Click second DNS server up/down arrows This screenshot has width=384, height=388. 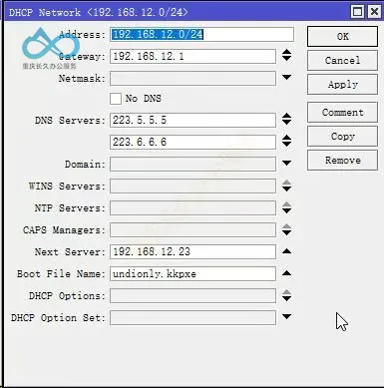[286, 141]
